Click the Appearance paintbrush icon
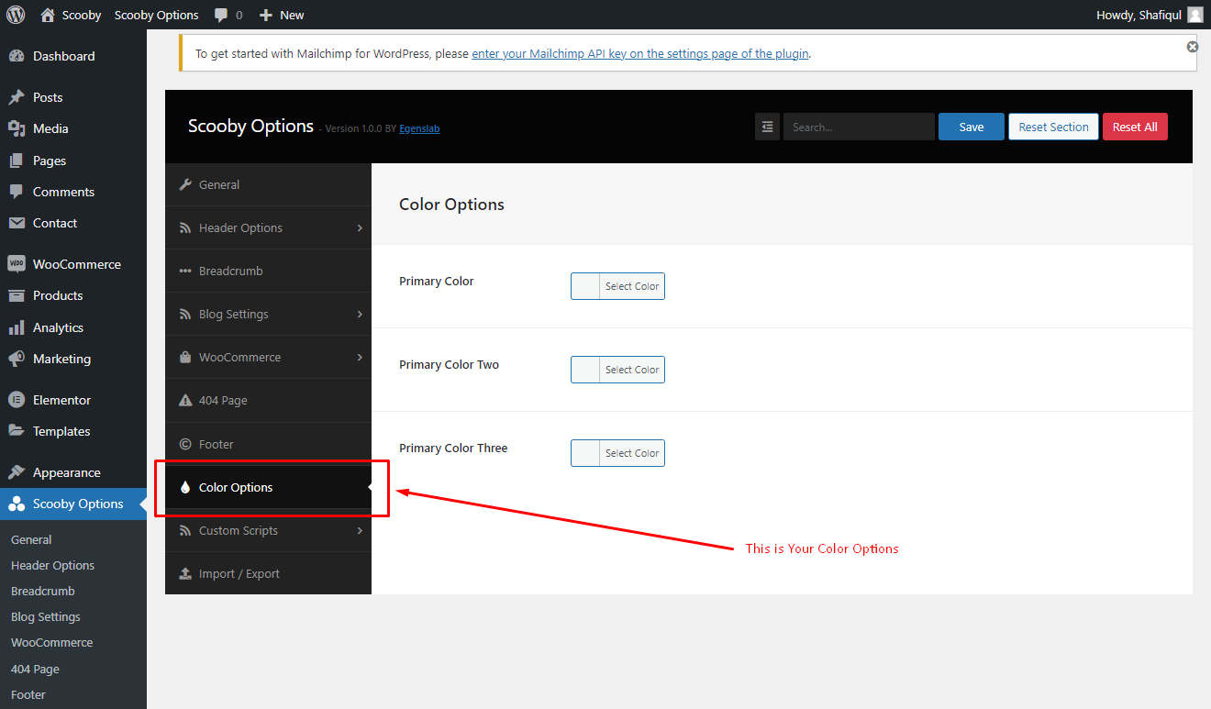The height and width of the screenshot is (709, 1211). pos(17,472)
